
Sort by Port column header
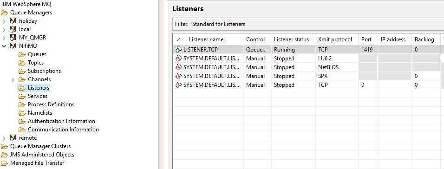(368, 39)
